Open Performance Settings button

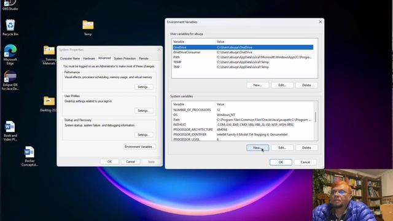tap(144, 87)
